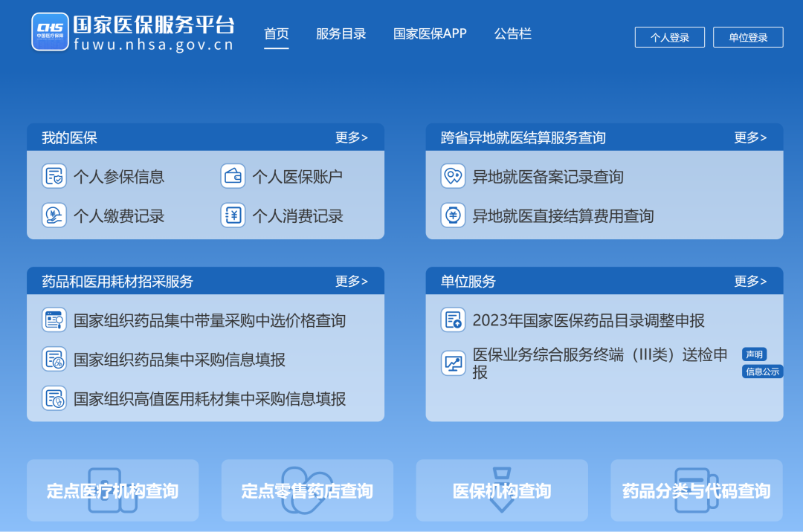Open the 个人缴费记录 link
Screen dimensions: 803x532
pos(119,216)
